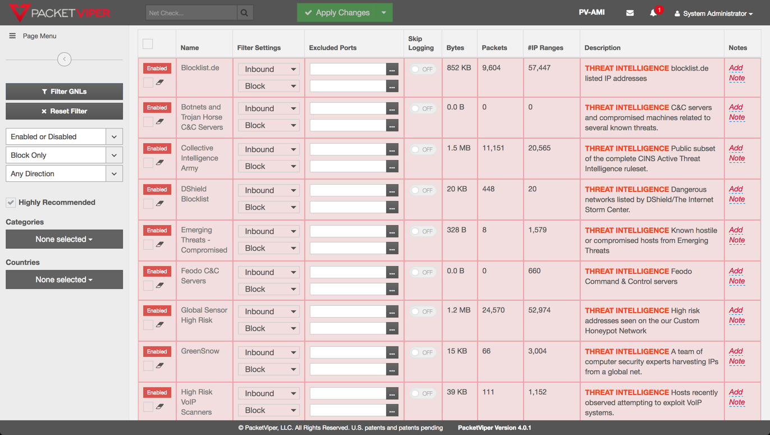Toggle Skip Logging for Blocklist.de
The height and width of the screenshot is (435, 770).
tap(423, 69)
